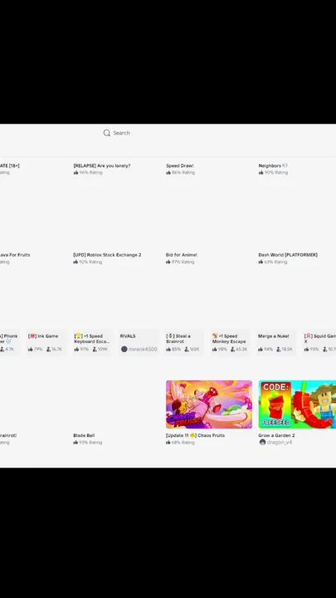Open the Grow a Garden 2 thumbnail
Viewport: 336px width, 598px height.
coord(297,404)
